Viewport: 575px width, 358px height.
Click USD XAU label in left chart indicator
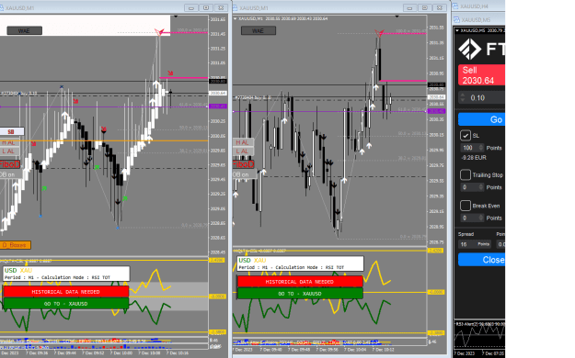18,271
